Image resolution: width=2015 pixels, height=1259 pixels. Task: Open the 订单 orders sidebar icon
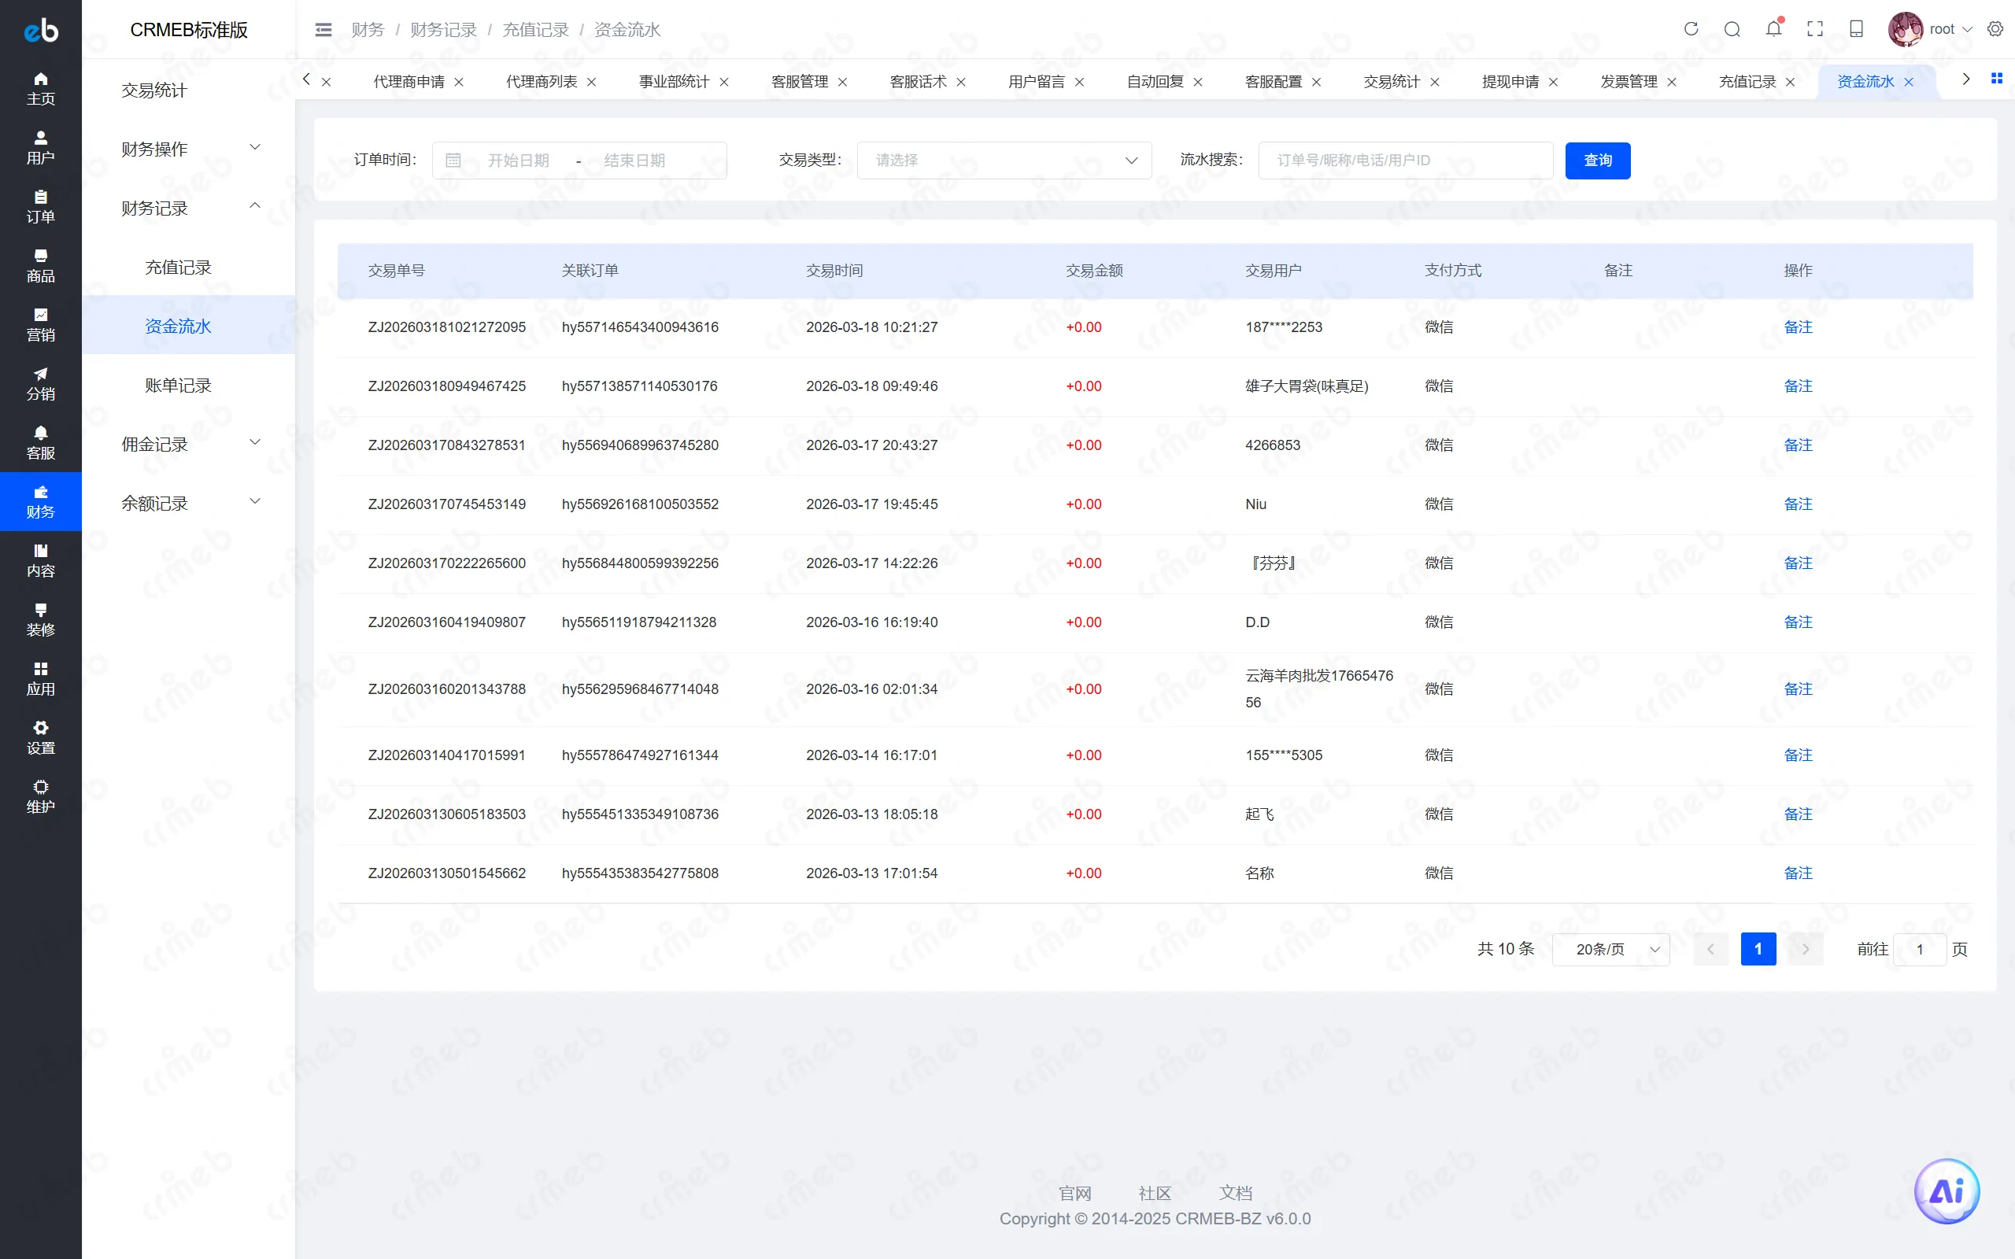[40, 206]
